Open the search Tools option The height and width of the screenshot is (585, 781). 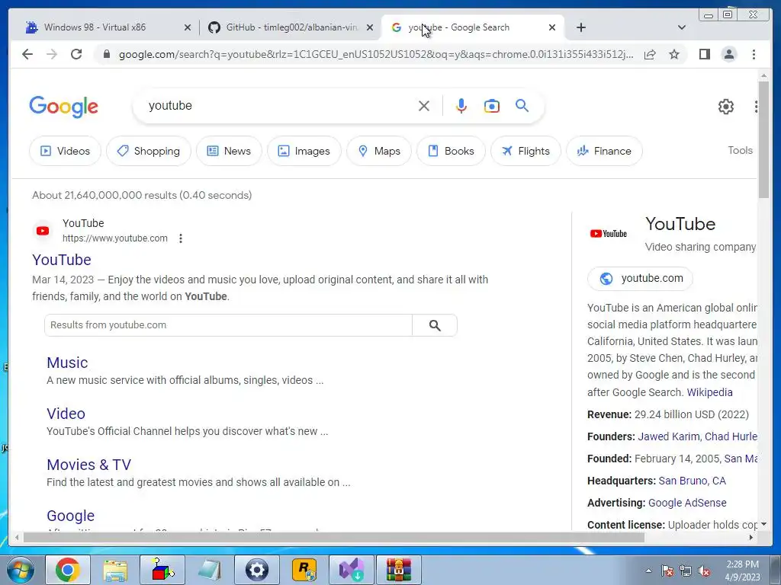[740, 150]
